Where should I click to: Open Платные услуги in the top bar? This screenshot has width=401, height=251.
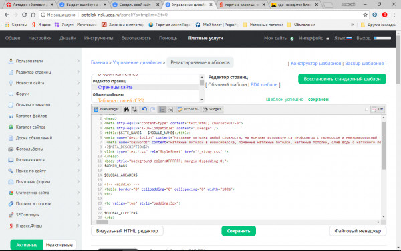[x=206, y=38]
